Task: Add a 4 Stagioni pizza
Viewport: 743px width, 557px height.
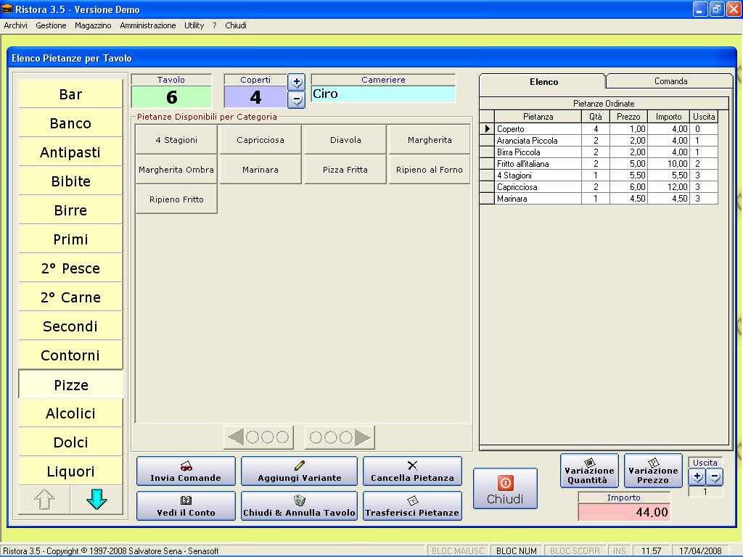Action: [x=176, y=140]
